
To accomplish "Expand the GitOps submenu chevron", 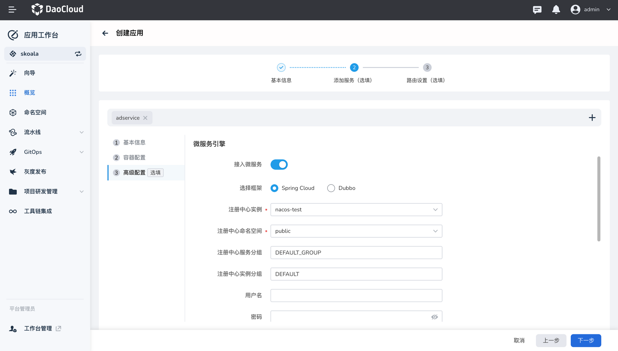I will click(82, 152).
